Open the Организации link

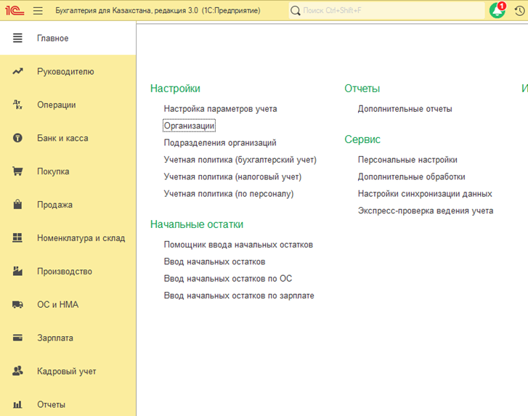coord(189,126)
